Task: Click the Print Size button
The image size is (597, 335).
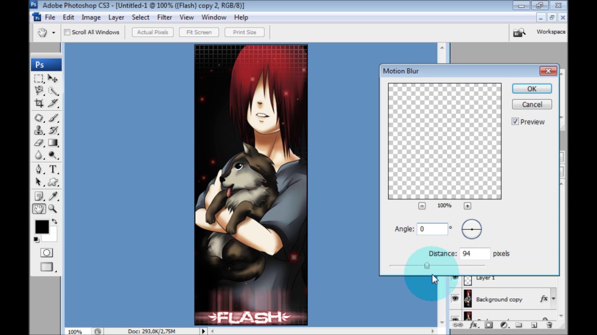Action: click(244, 32)
